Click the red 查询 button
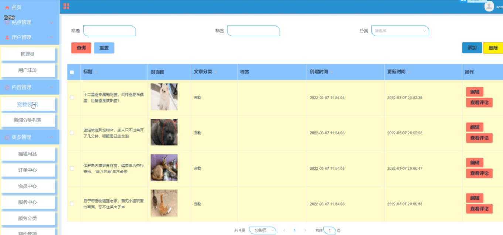Viewport: 503px width, 235px height. click(81, 48)
